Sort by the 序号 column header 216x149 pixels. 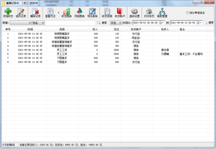[8, 29]
